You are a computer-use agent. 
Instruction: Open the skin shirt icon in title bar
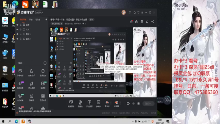coord(138,12)
